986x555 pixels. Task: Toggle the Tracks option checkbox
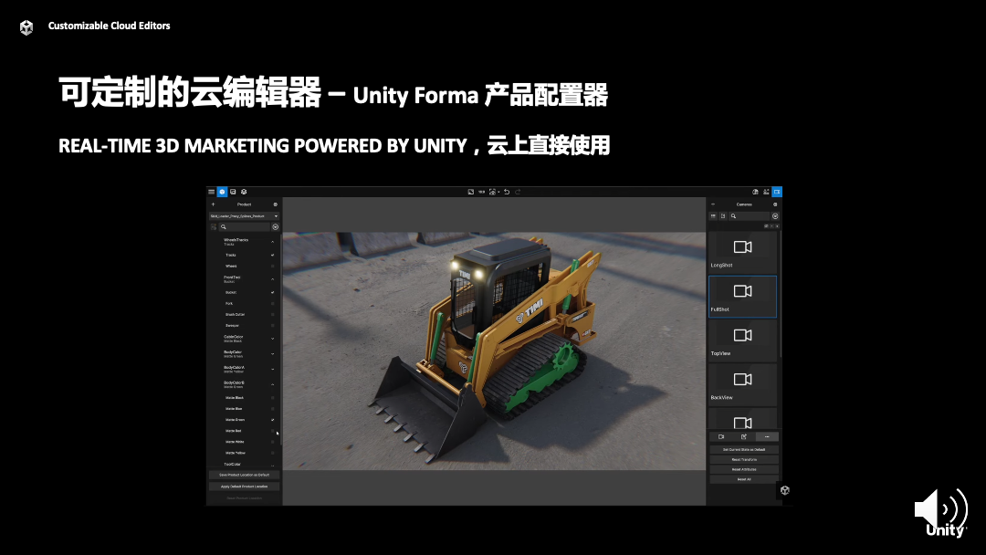272,256
